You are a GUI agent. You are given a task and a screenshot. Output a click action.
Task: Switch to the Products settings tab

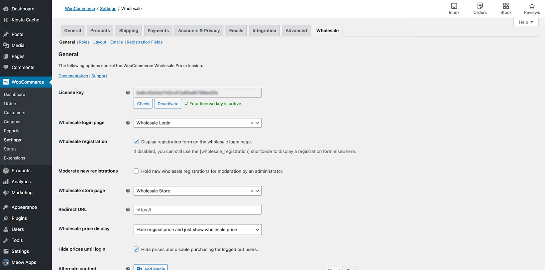click(x=100, y=31)
